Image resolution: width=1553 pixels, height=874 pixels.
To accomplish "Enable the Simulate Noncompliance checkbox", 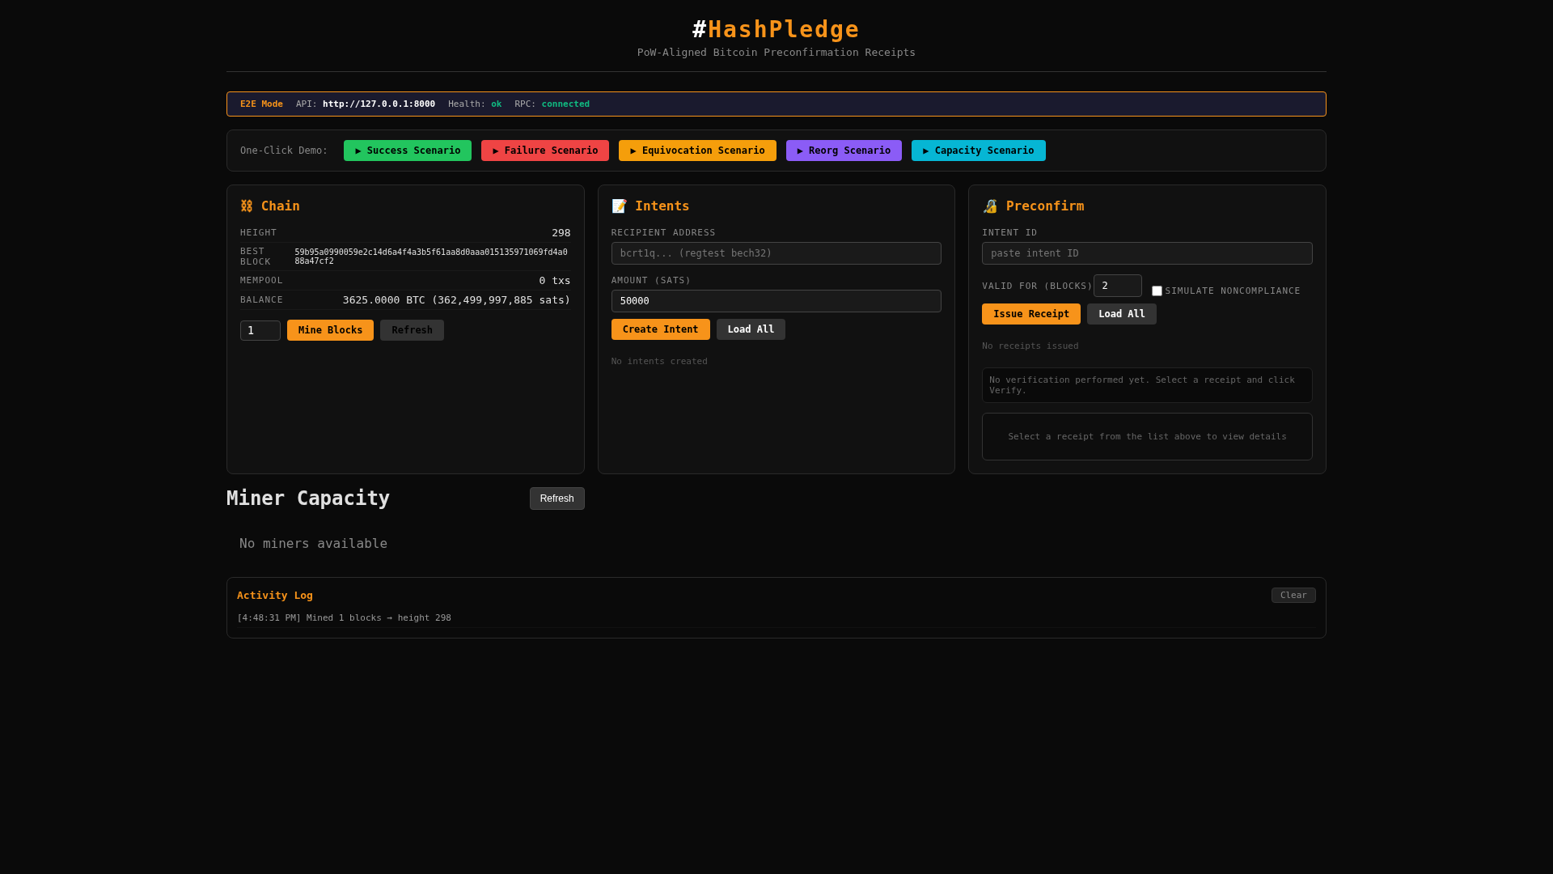I will pos(1157,291).
